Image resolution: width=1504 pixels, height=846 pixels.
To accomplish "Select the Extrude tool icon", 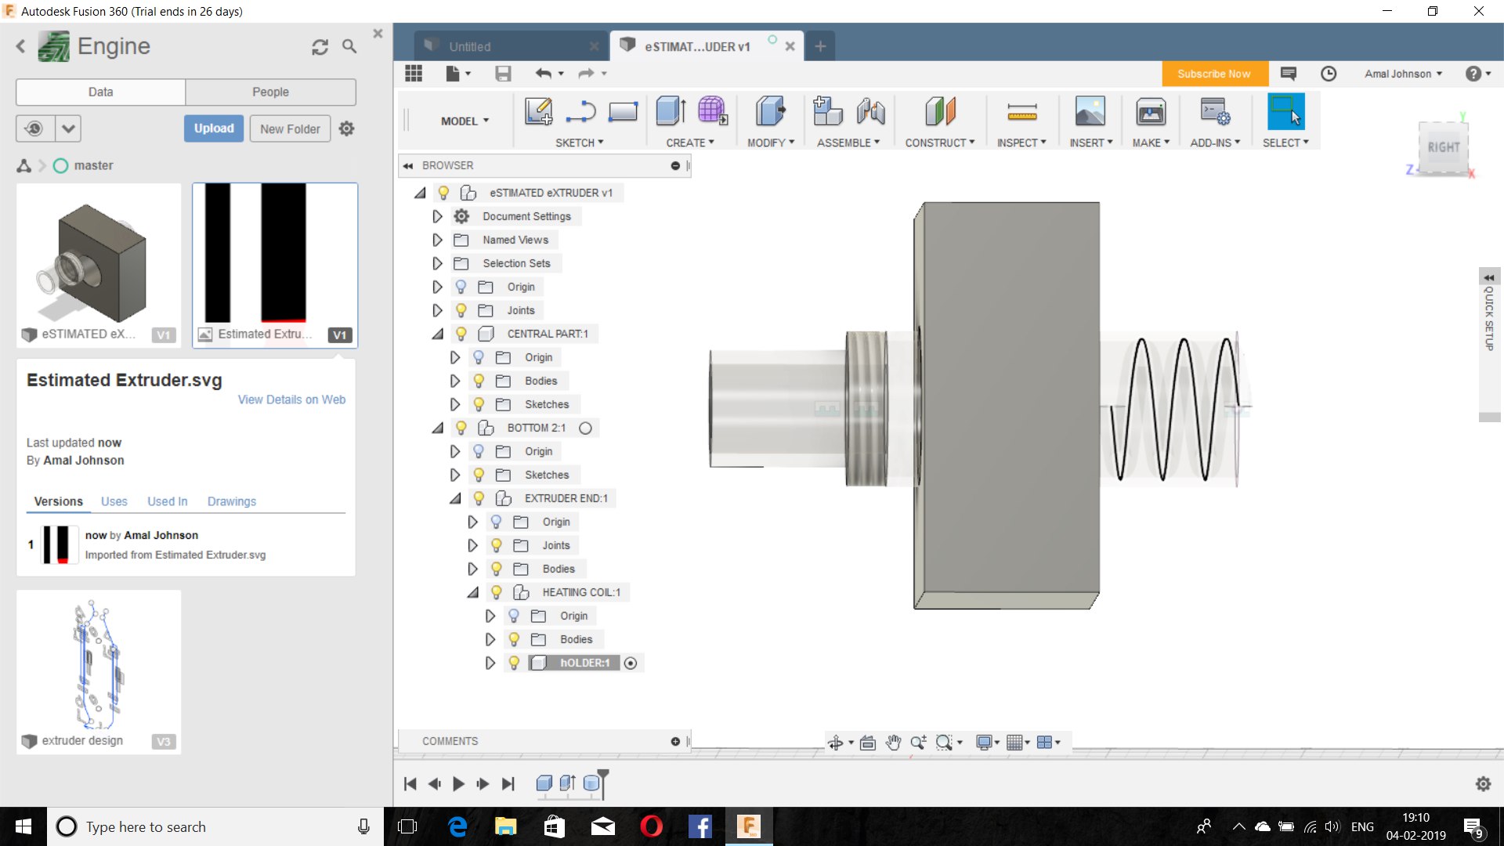I will (671, 112).
